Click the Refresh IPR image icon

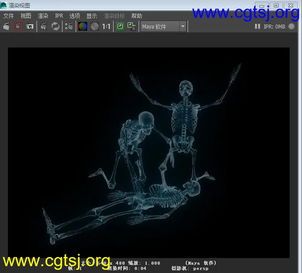click(x=55, y=26)
